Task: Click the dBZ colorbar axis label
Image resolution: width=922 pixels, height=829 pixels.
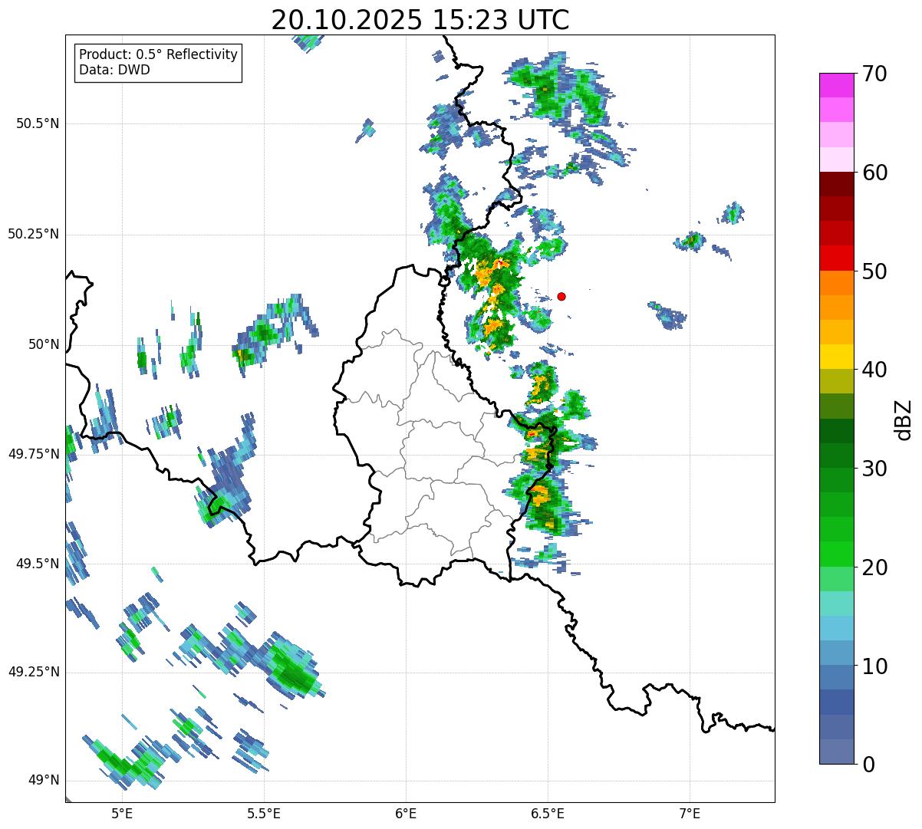Action: [904, 419]
